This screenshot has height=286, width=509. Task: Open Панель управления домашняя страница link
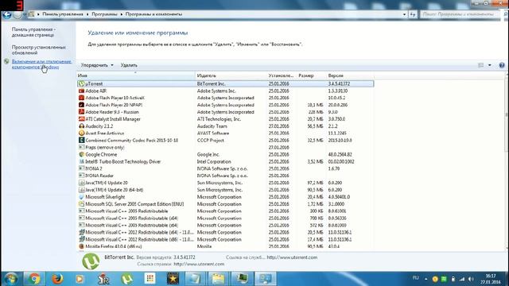click(33, 32)
